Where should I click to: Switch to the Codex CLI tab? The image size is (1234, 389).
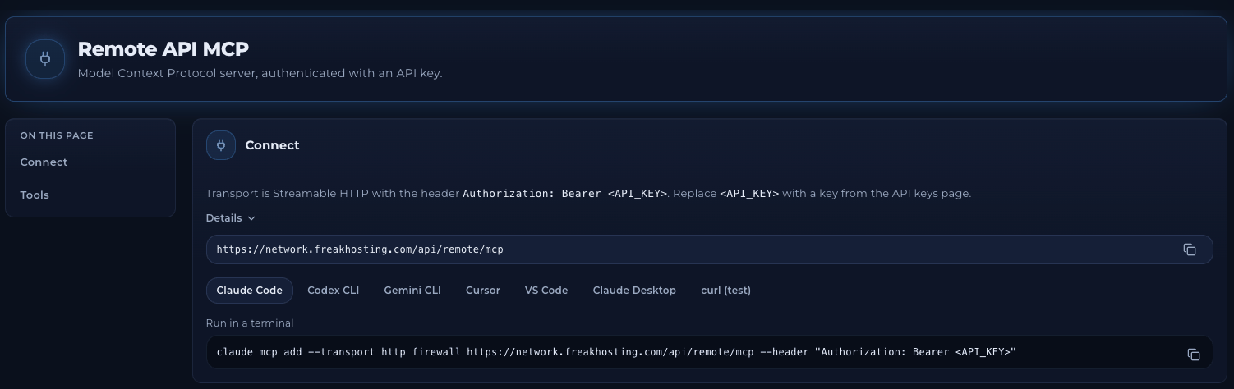pyautogui.click(x=333, y=291)
